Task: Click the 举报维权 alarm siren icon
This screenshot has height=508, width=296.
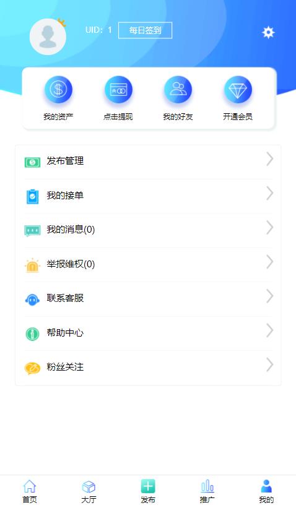Action: tap(32, 265)
